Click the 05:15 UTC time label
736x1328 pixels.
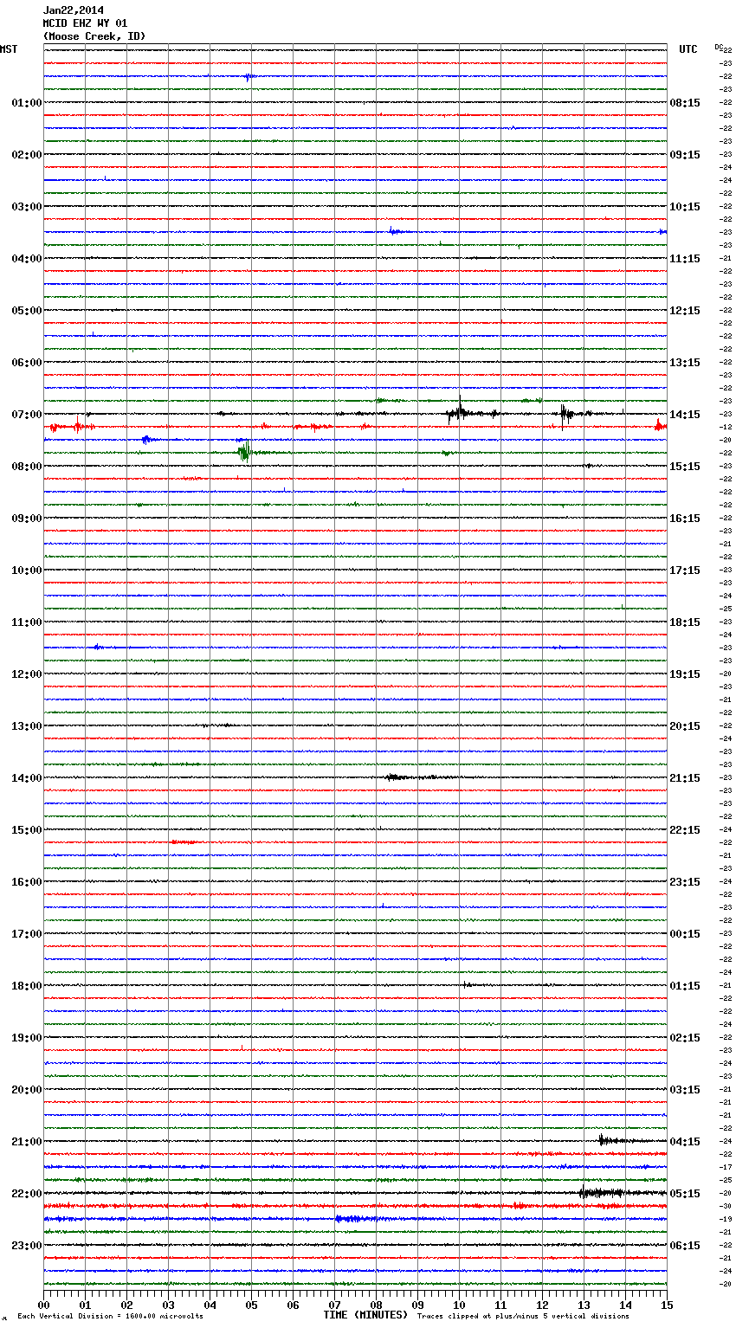[x=685, y=1194]
